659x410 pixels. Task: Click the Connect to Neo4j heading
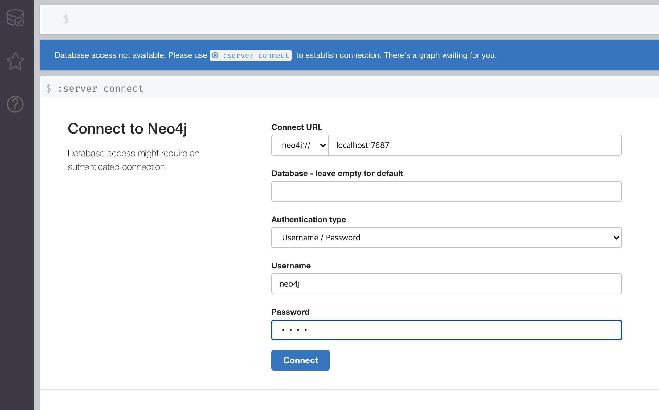(127, 129)
